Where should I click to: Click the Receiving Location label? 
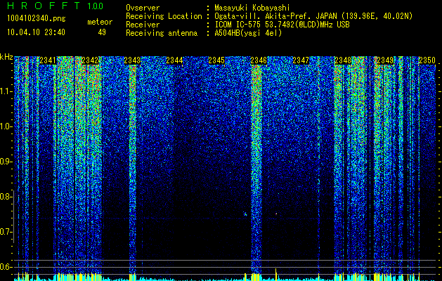point(164,16)
